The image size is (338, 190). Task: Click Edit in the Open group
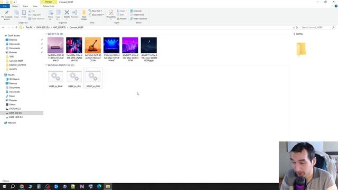120,15
